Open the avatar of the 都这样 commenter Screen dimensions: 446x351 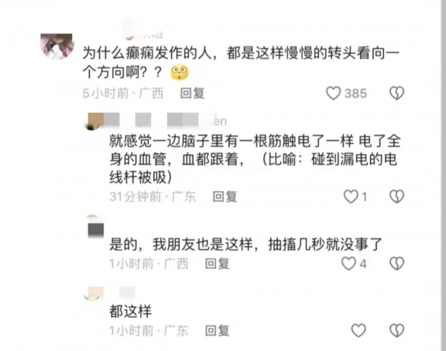pos(94,294)
